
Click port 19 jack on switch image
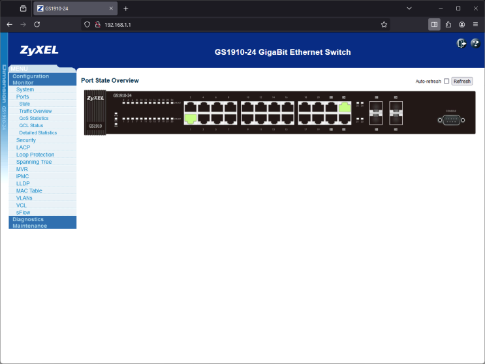coord(318,119)
